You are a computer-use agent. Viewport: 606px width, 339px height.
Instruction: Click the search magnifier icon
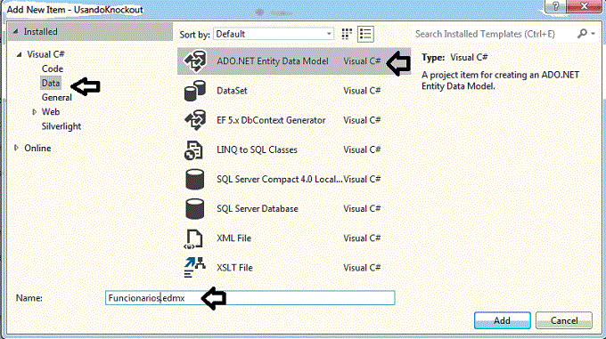pos(582,34)
